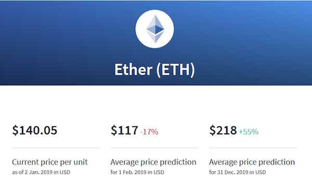Viewport: 312px width, 189px height.
Task: Click the Ethereum diamond logo icon
Action: 155,29
